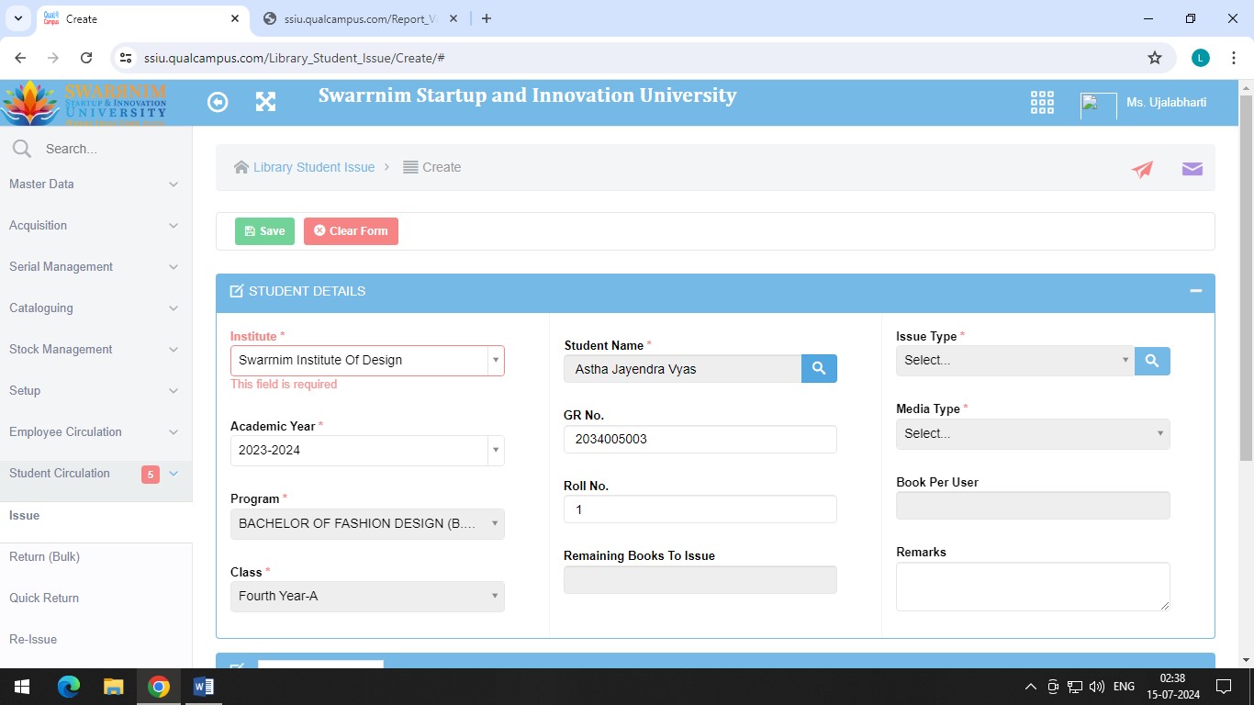This screenshot has width=1254, height=705.
Task: Expand Cataloguing menu in sidebar
Action: 95,308
